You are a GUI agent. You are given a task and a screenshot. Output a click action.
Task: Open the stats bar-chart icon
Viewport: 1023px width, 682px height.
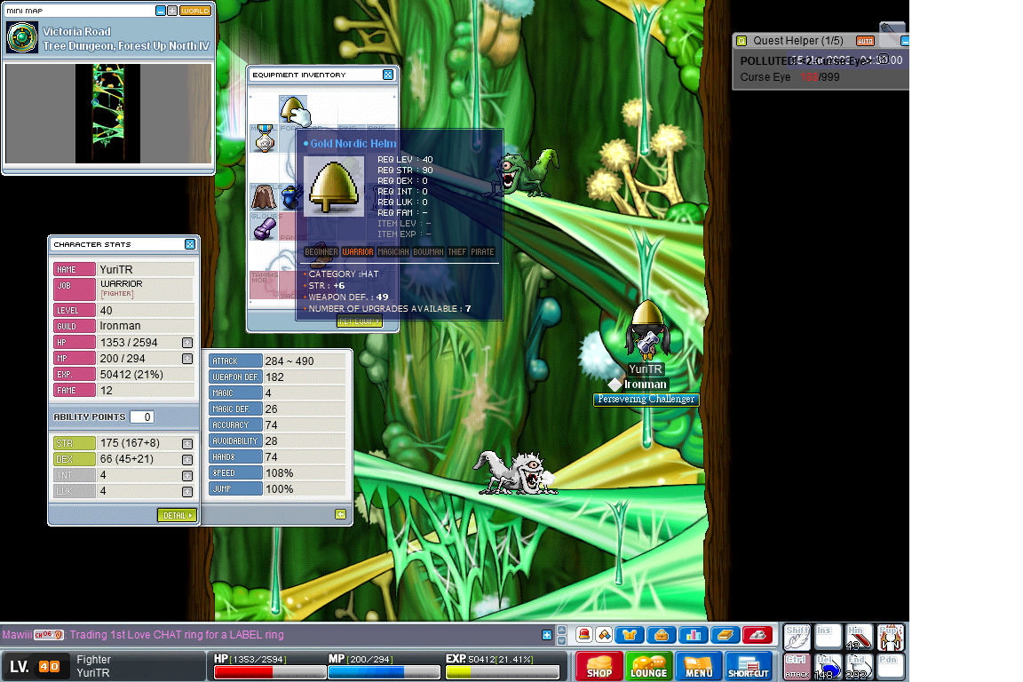[x=694, y=635]
